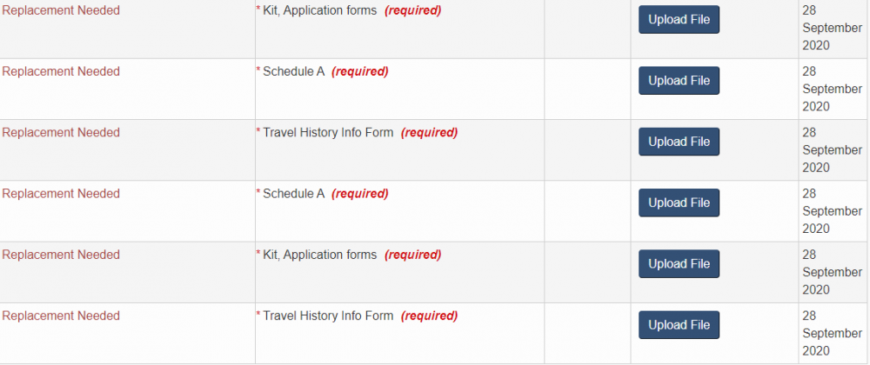Click the second Schedule A document name
Viewport: 870px width, 365px height.
pos(293,194)
